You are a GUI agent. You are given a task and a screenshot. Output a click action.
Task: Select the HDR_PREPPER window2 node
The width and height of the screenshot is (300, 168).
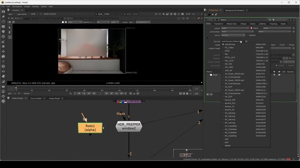(x=129, y=126)
